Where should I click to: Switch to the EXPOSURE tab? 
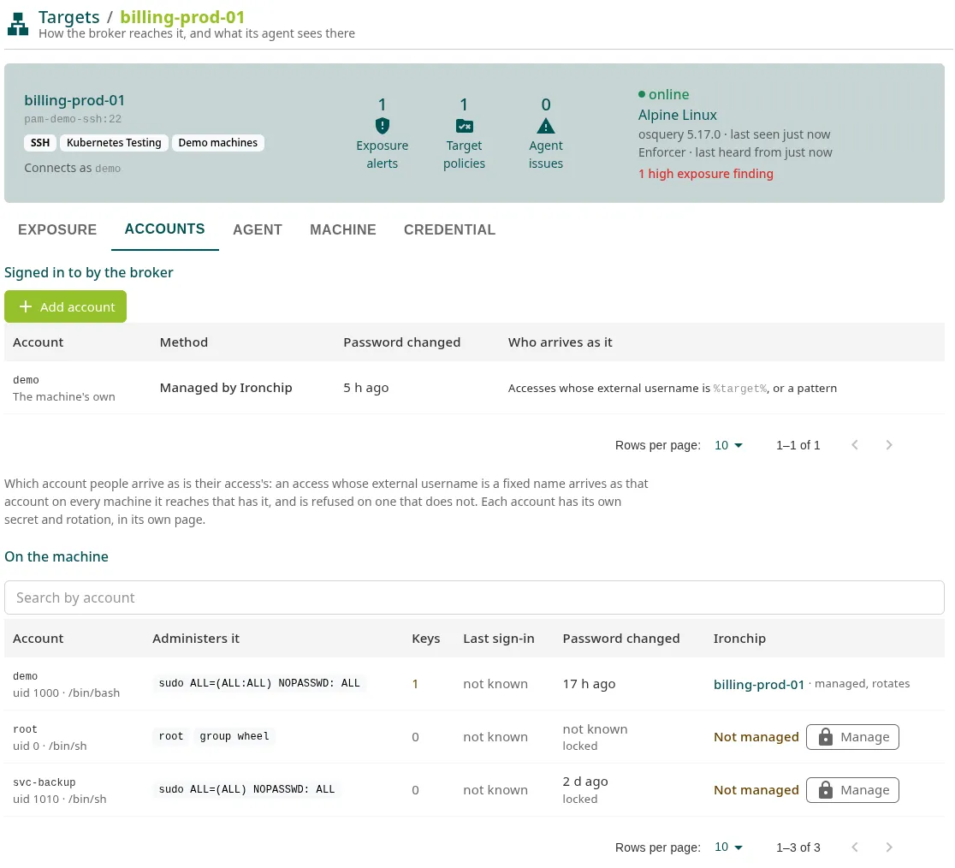click(57, 229)
